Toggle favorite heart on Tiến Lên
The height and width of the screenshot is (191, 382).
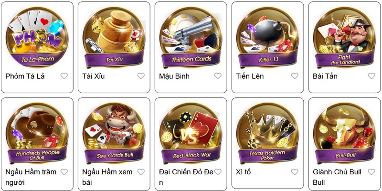coord(295,76)
